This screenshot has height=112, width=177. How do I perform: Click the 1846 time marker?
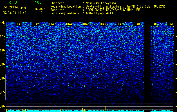(x=103, y=24)
